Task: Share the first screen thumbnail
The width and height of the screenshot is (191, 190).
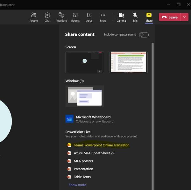Action: (85, 62)
